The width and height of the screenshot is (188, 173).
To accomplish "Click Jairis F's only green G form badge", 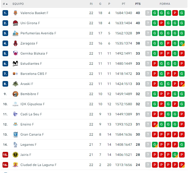I will pos(175,155).
